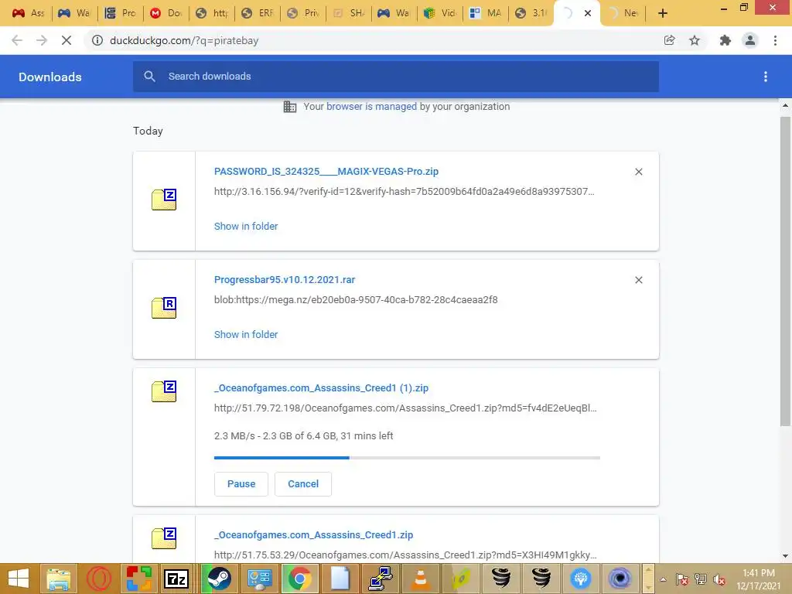Open VLC media player from taskbar
The width and height of the screenshot is (792, 594).
point(420,579)
